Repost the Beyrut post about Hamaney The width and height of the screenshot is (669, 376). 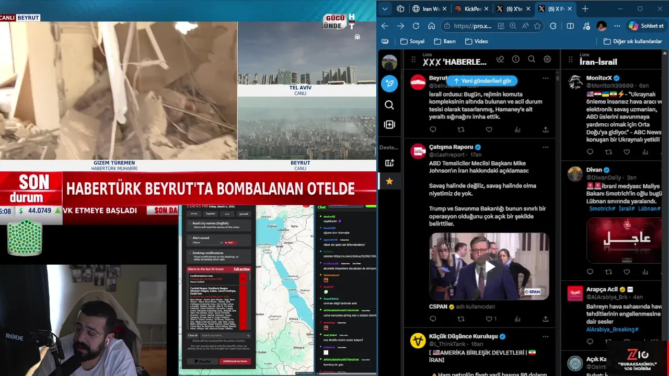pos(461,130)
